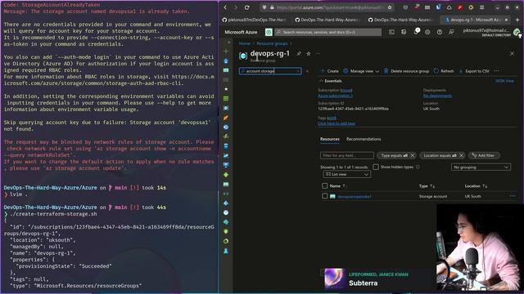Screen dimensions: 524x294
Task: Open Azure portal Settings gear
Action: [x=427, y=32]
